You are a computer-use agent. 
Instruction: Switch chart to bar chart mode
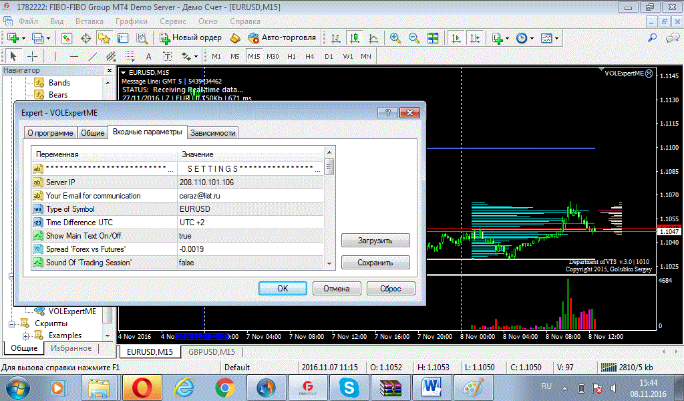(336, 38)
